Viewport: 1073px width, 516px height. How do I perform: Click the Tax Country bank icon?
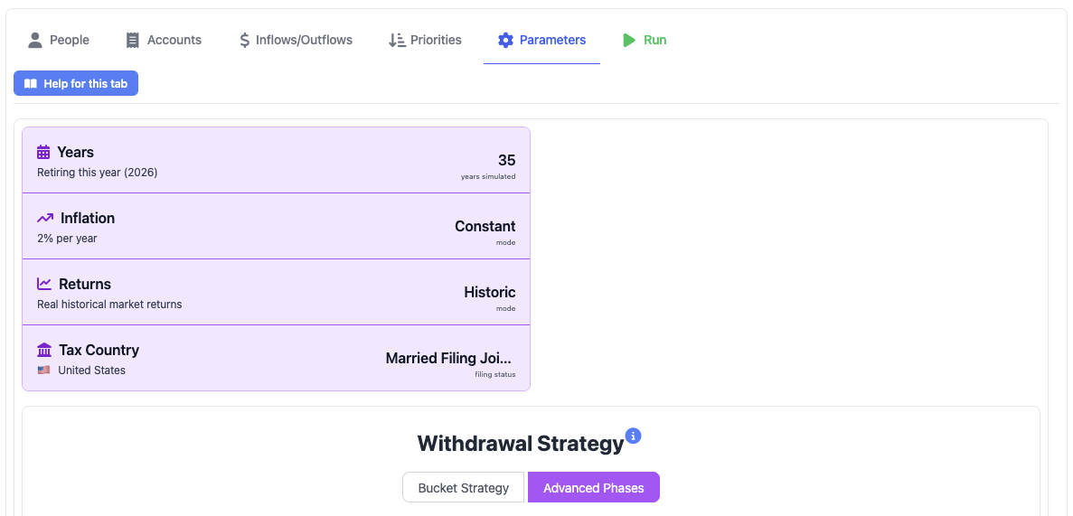coord(44,350)
